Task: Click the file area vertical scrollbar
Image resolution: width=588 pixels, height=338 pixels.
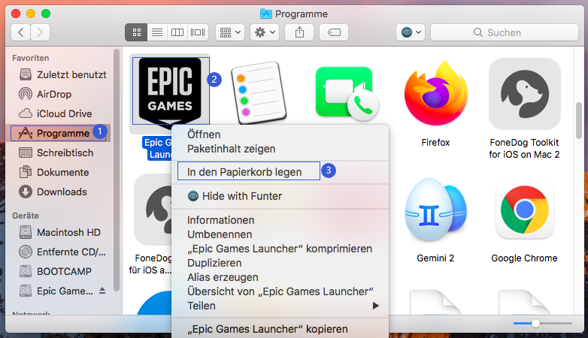Action: [579, 121]
